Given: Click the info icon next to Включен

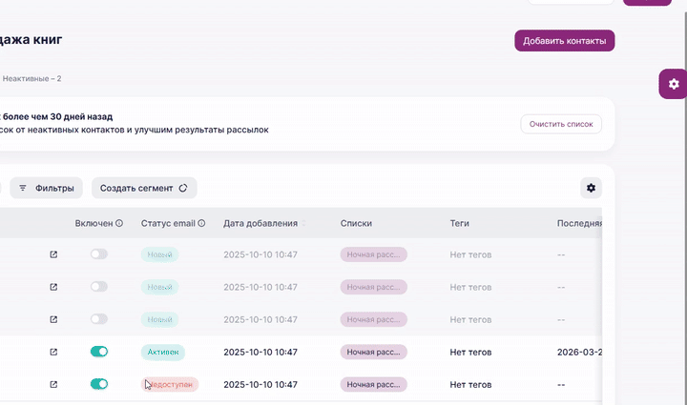Looking at the screenshot, I should [x=119, y=224].
